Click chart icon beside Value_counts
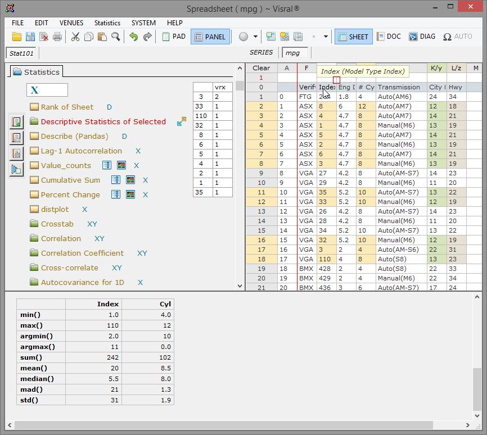Screen dimensions: 487x435 click(x=121, y=166)
